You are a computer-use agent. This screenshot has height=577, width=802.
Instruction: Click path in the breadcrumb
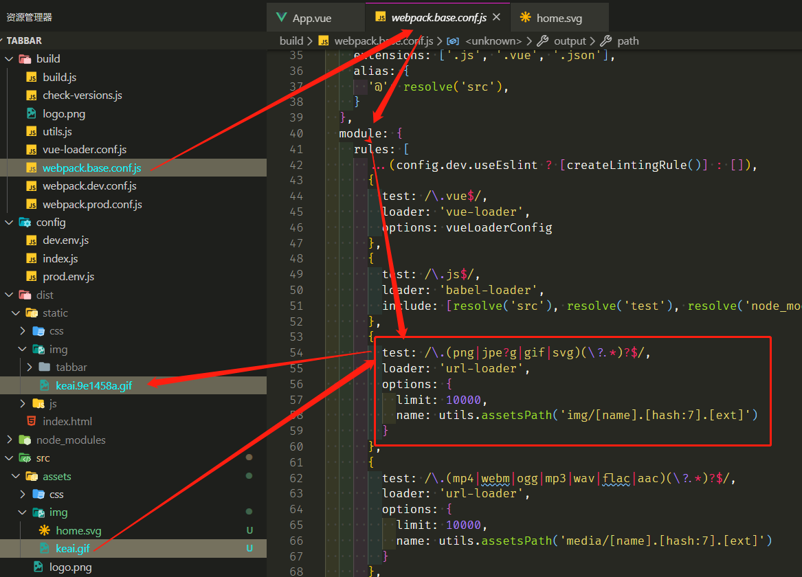tap(627, 41)
